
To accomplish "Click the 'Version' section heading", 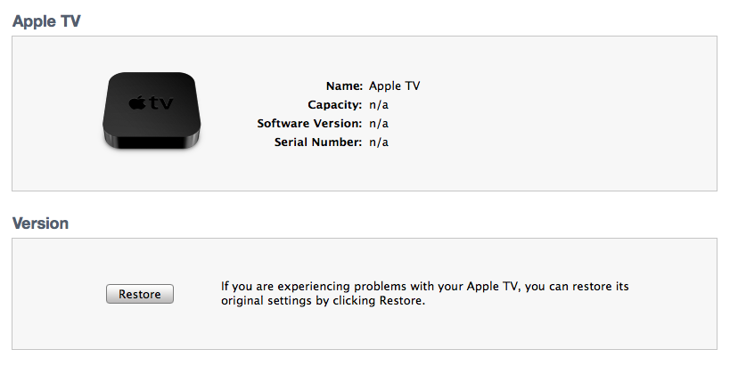I will click(x=40, y=223).
